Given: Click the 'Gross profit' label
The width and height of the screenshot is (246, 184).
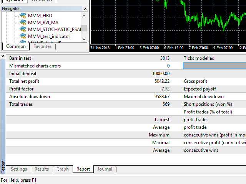Looking at the screenshot, I should (196, 81).
